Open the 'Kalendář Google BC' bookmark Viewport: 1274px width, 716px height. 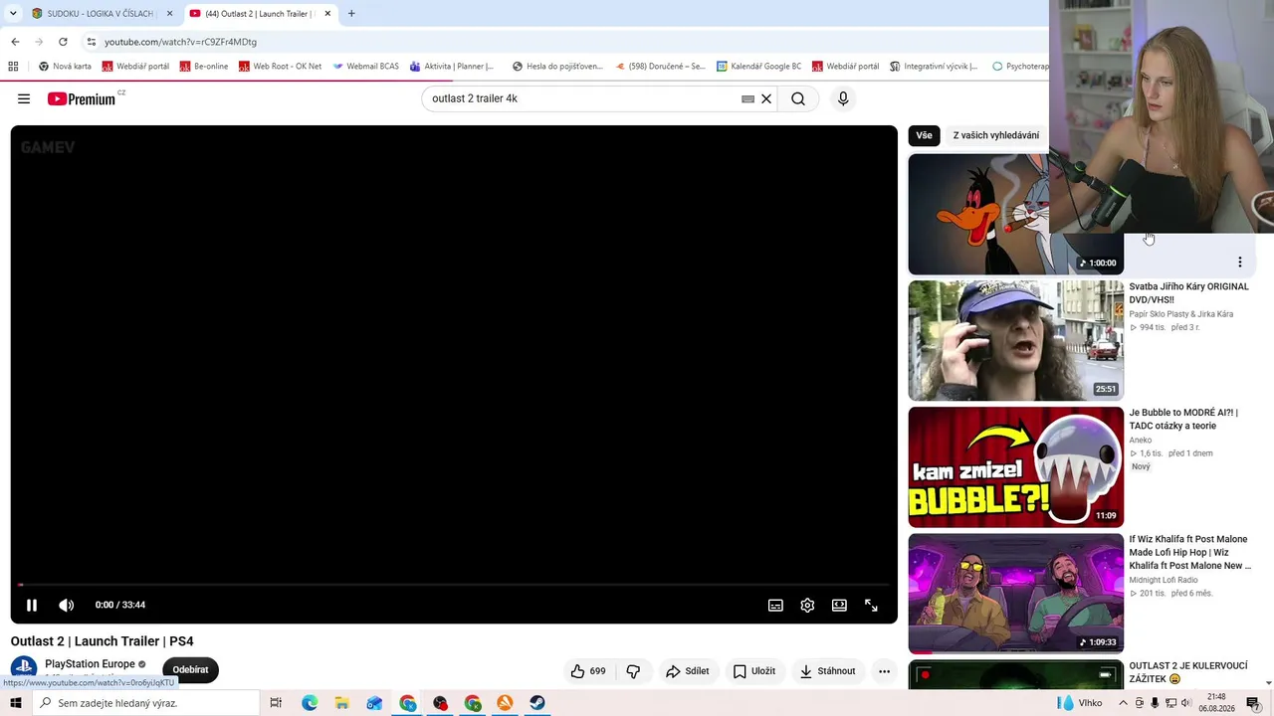coord(758,67)
